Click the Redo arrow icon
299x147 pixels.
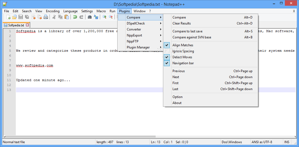(81, 17)
